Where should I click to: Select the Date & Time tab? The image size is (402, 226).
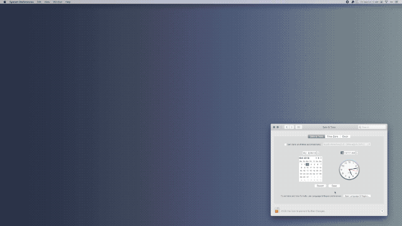coord(317,137)
